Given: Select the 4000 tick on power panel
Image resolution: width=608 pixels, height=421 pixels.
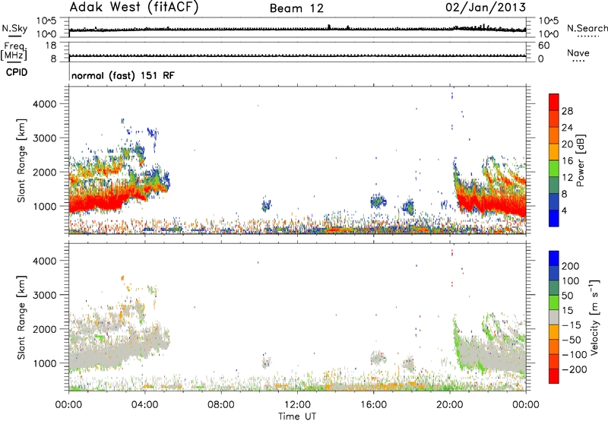Looking at the screenshot, I should [45, 104].
